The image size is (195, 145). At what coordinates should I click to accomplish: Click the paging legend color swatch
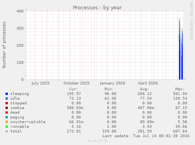[7, 117]
